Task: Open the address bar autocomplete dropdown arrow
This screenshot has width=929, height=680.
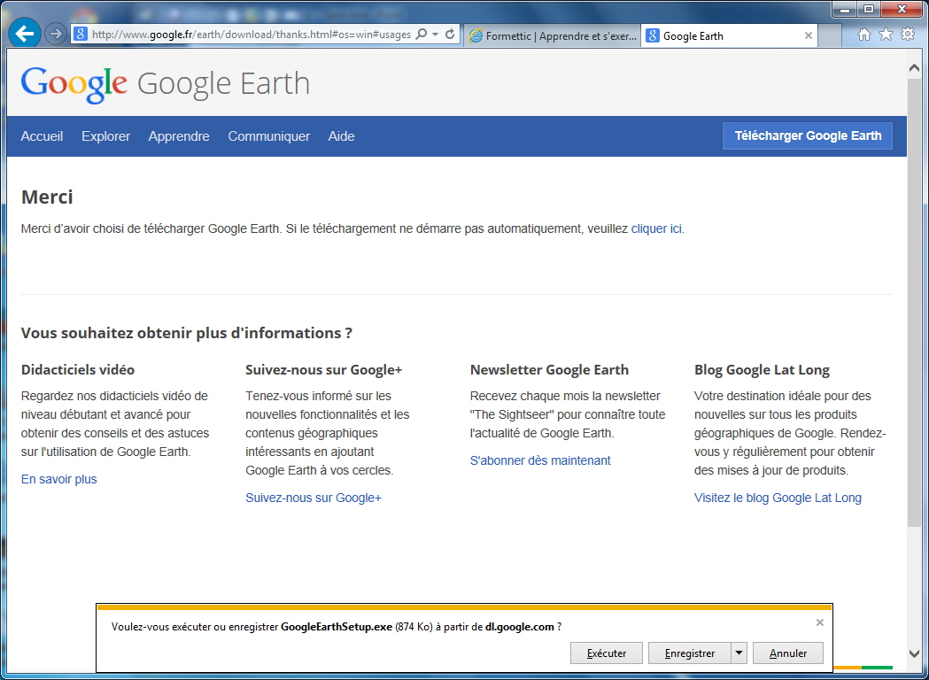Action: pyautogui.click(x=436, y=35)
